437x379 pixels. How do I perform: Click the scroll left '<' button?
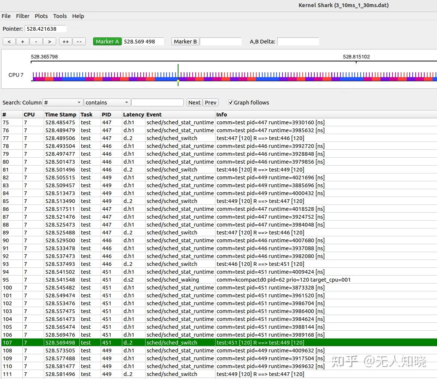[x=9, y=42]
